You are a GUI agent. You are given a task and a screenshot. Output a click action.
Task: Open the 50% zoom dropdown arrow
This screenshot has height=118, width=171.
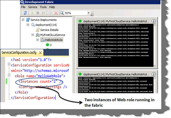[89, 13]
